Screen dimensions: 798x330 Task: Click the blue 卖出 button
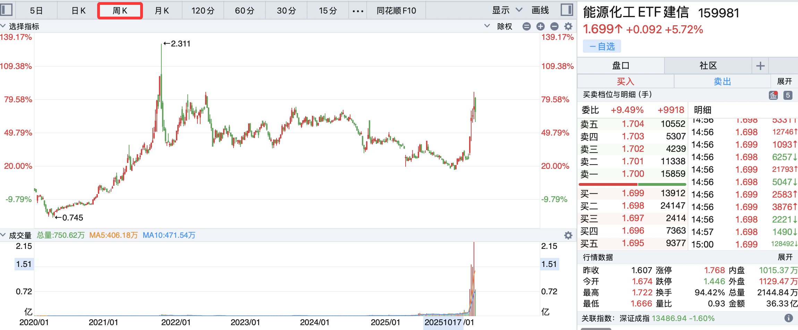pos(722,81)
